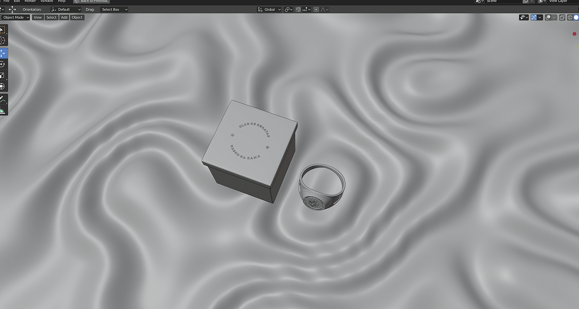The width and height of the screenshot is (579, 309).
Task: Open the Render menu
Action: [30, 1]
